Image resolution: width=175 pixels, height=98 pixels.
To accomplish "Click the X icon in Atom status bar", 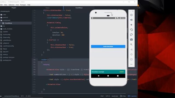I will tap(1, 96).
